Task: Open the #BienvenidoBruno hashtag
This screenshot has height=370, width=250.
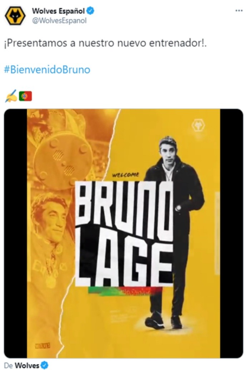Action: (x=47, y=70)
